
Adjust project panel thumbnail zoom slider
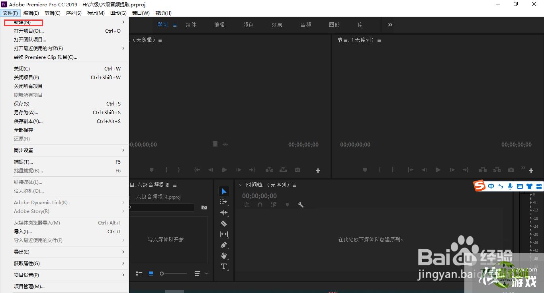[x=173, y=273]
